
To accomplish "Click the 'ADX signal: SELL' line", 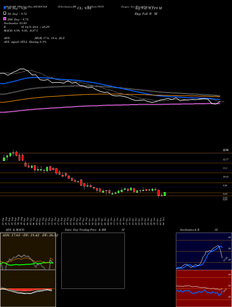I will tap(25, 42).
